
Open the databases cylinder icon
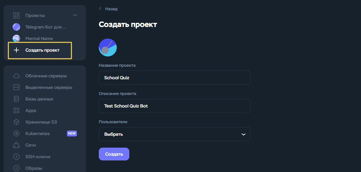coord(16,99)
